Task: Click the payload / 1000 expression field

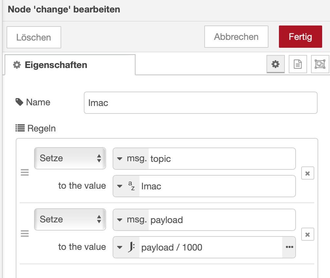Action: pyautogui.click(x=210, y=247)
